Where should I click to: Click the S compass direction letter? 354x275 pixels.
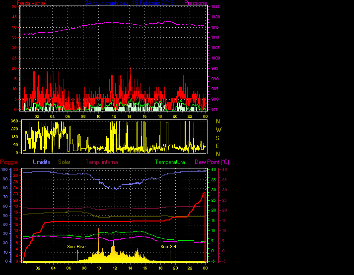click(217, 138)
